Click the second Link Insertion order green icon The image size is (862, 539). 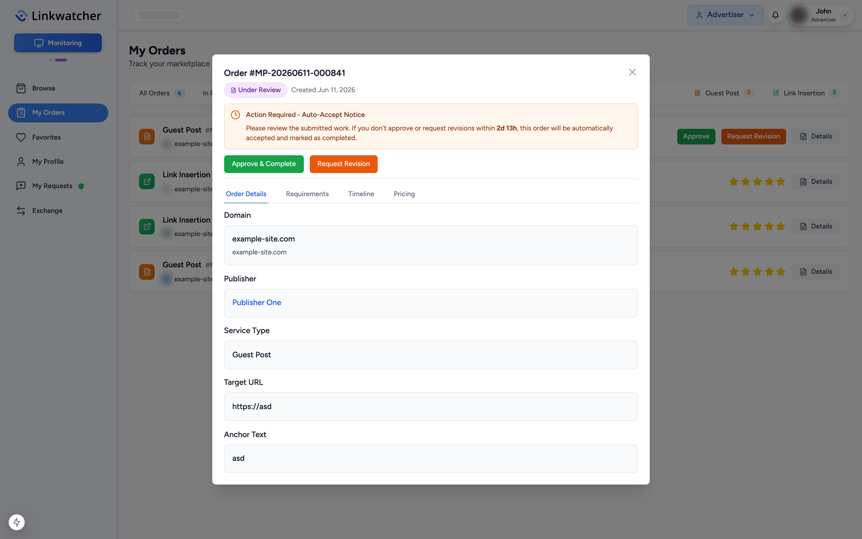pyautogui.click(x=147, y=227)
